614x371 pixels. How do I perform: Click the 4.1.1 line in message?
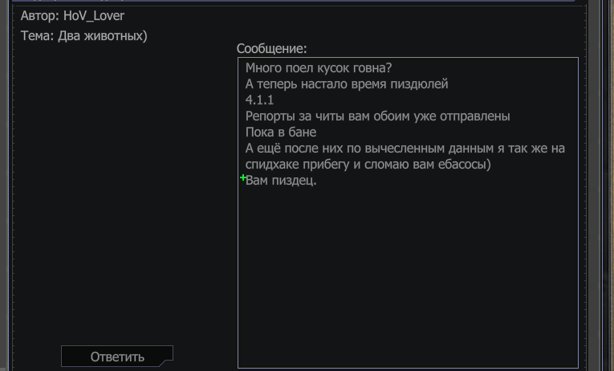point(259,100)
